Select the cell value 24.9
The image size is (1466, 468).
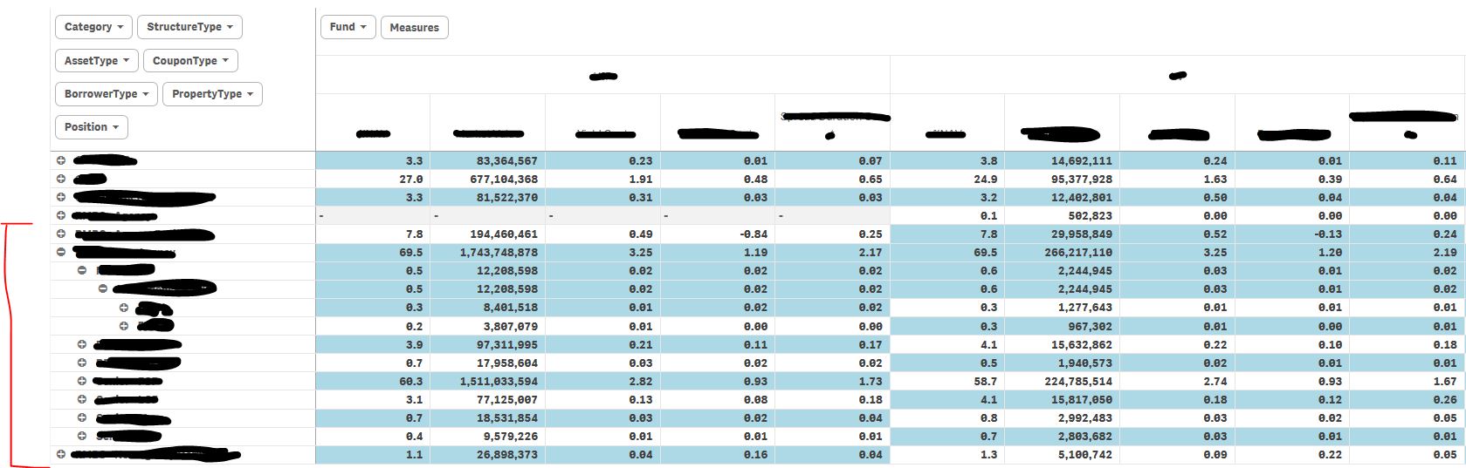pyautogui.click(x=947, y=180)
